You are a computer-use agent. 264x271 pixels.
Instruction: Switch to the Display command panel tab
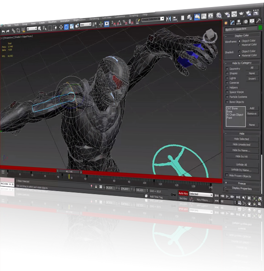pyautogui.click(x=252, y=21)
